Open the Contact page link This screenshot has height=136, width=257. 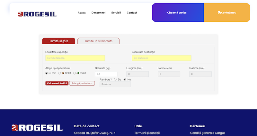(x=132, y=13)
